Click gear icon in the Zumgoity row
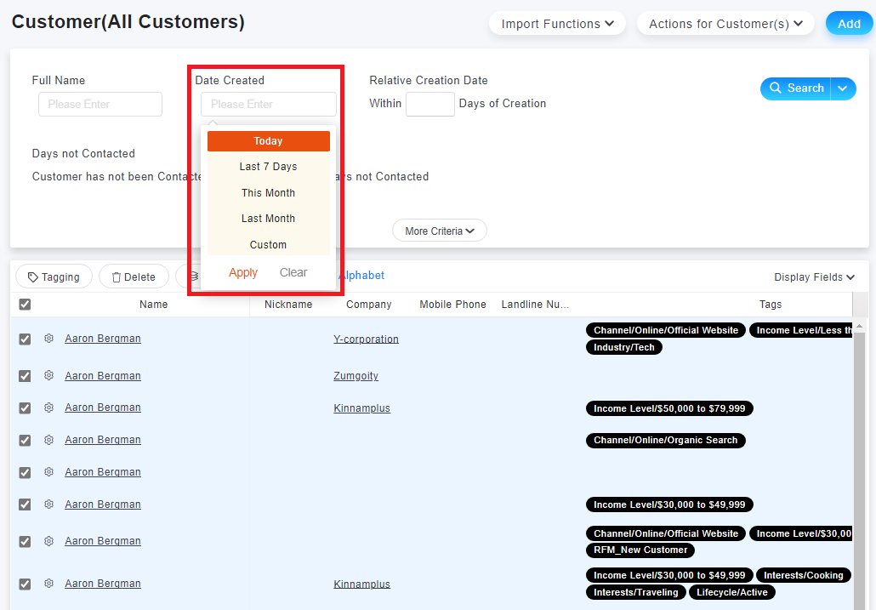 (48, 375)
